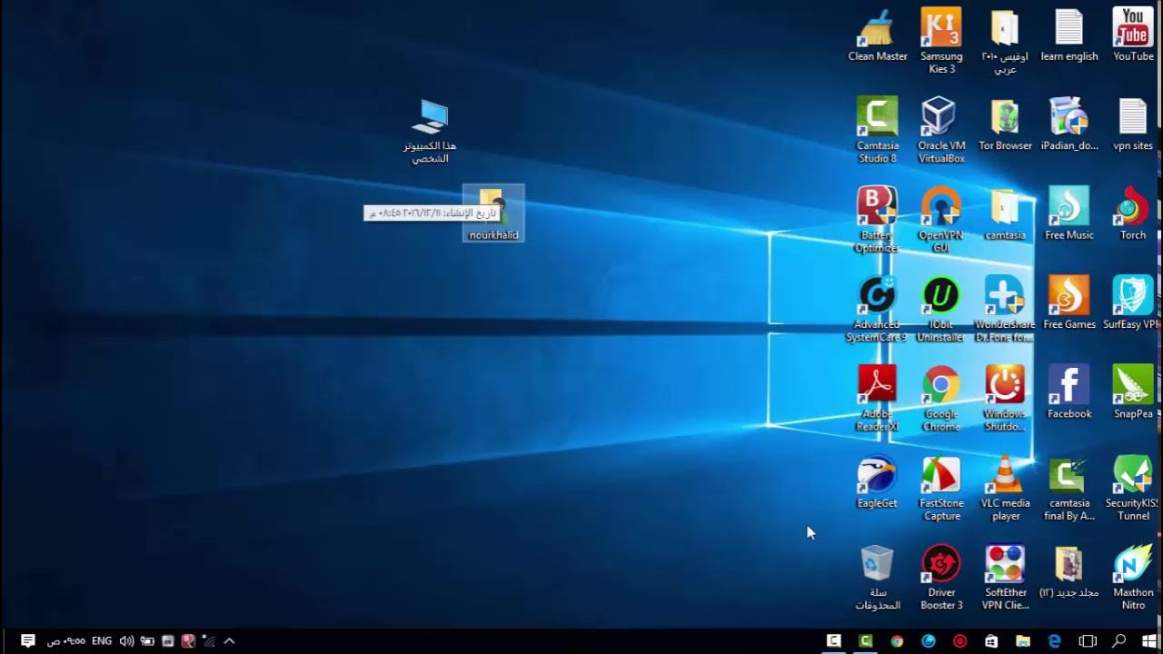Open Microsoft Edge from the taskbar
Viewport: 1163px width, 654px height.
pyautogui.click(x=1055, y=640)
